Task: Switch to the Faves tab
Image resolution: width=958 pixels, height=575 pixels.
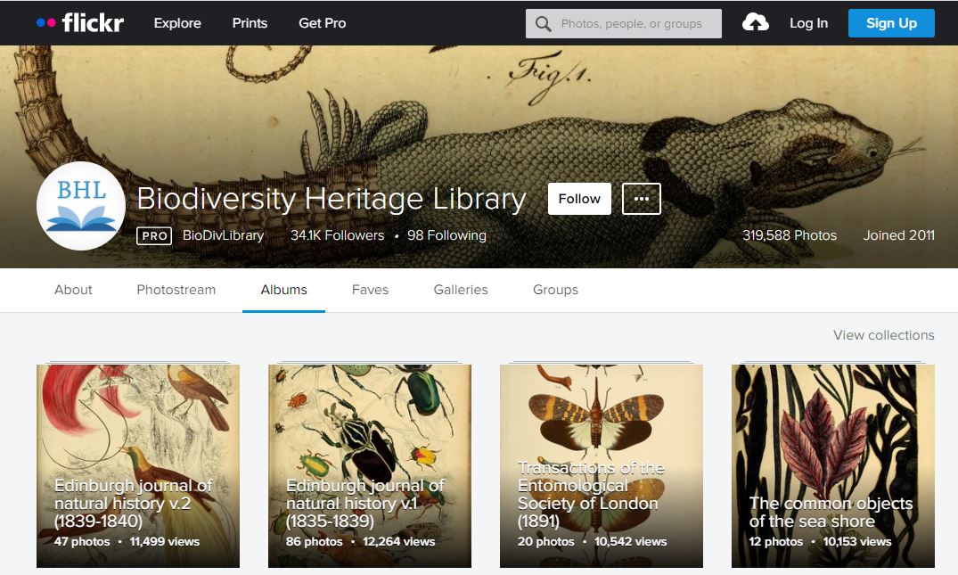Action: tap(370, 289)
